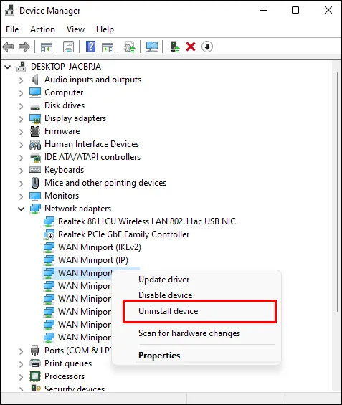Click the Scan for hardware changes monitor icon
Viewport: 342px width, 405px height.
pos(152,47)
